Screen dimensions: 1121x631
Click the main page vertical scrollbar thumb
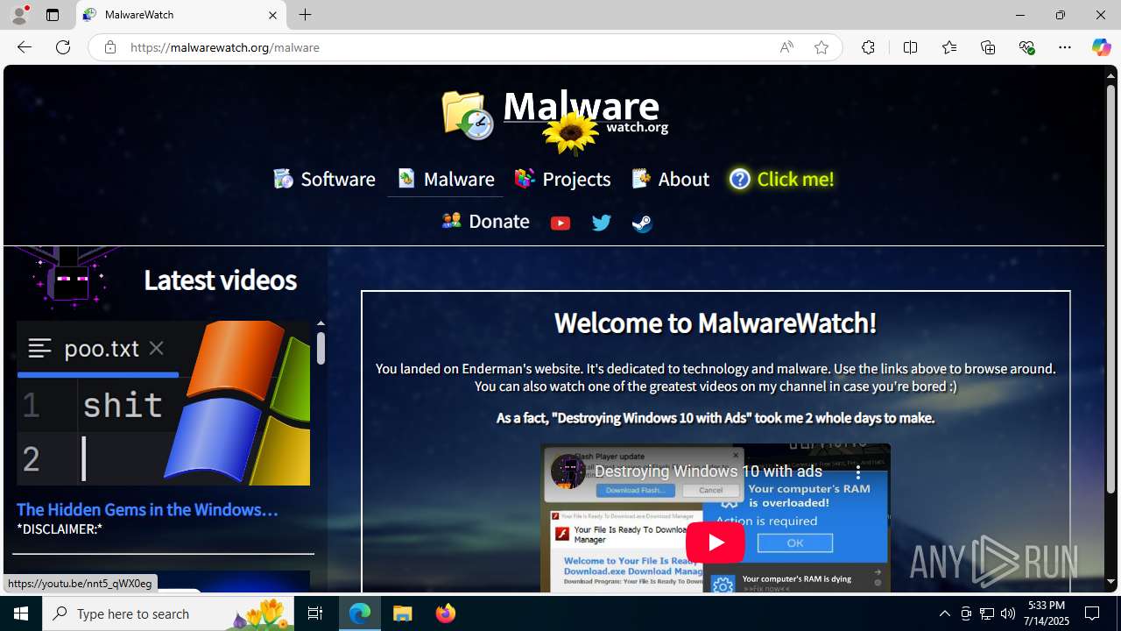[x=1110, y=287]
